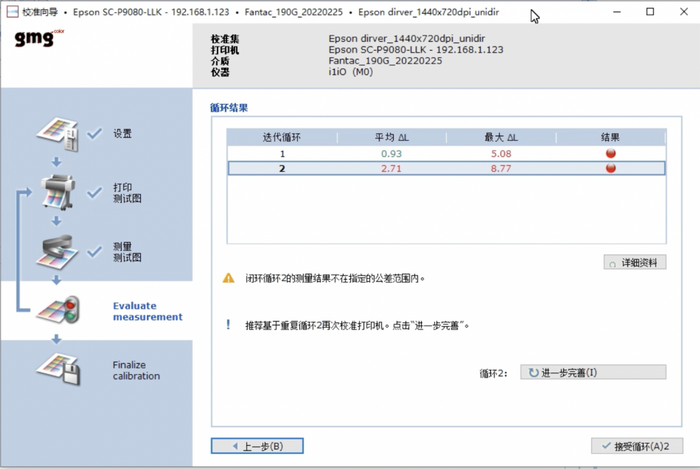Click the app icon in the title bar
Screen dimensions: 700x469
pos(12,12)
